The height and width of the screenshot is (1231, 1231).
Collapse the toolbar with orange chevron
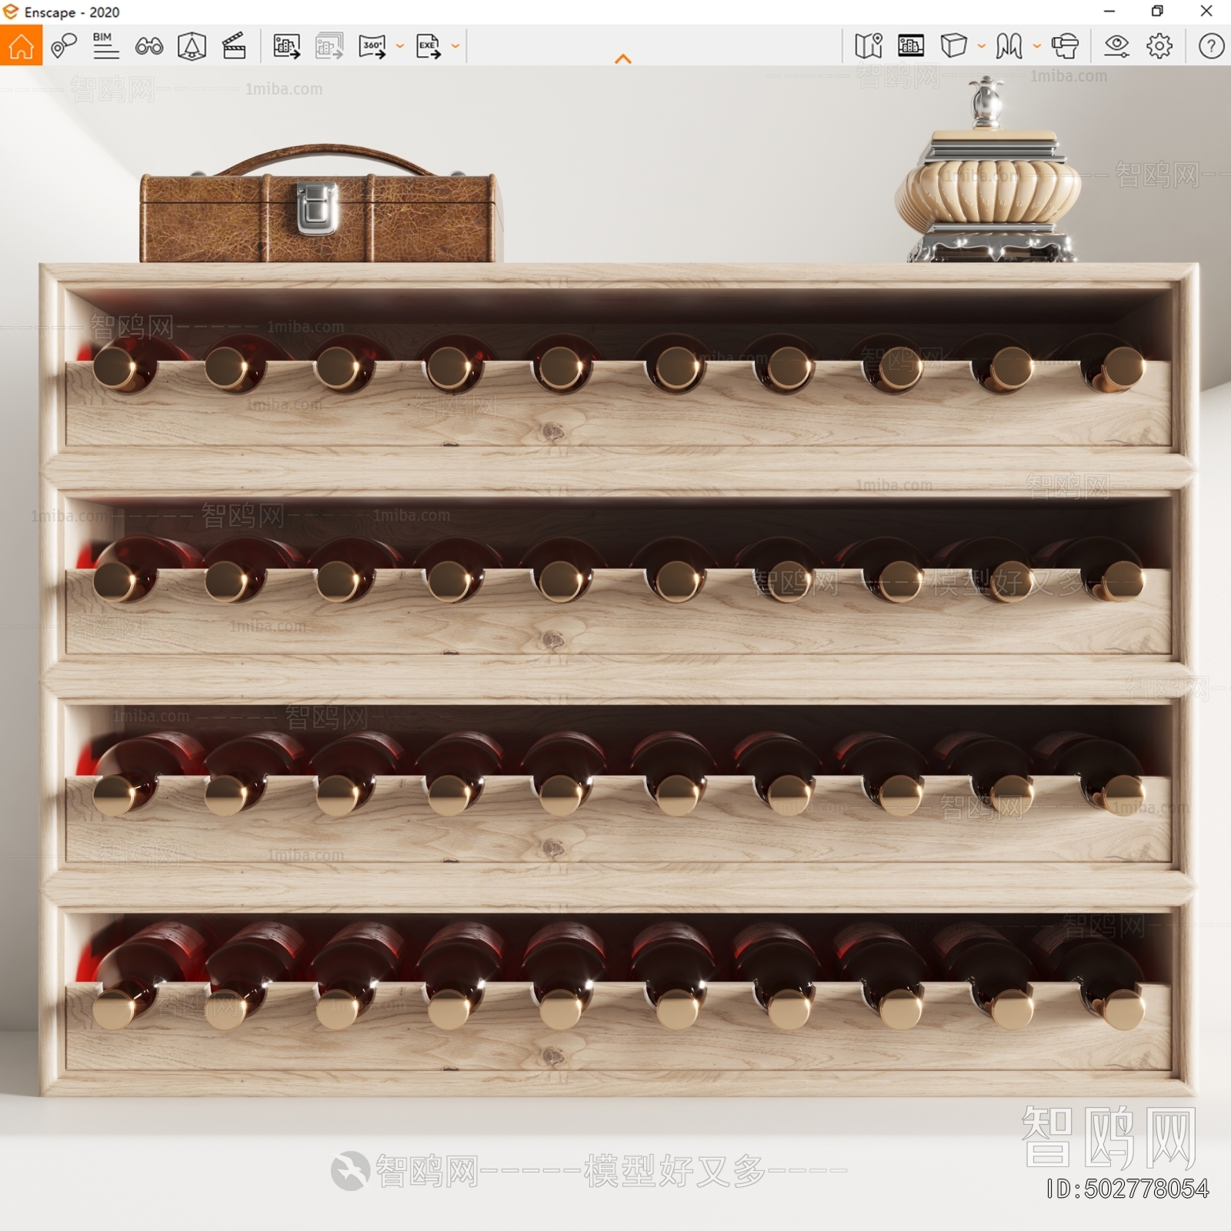point(623,58)
